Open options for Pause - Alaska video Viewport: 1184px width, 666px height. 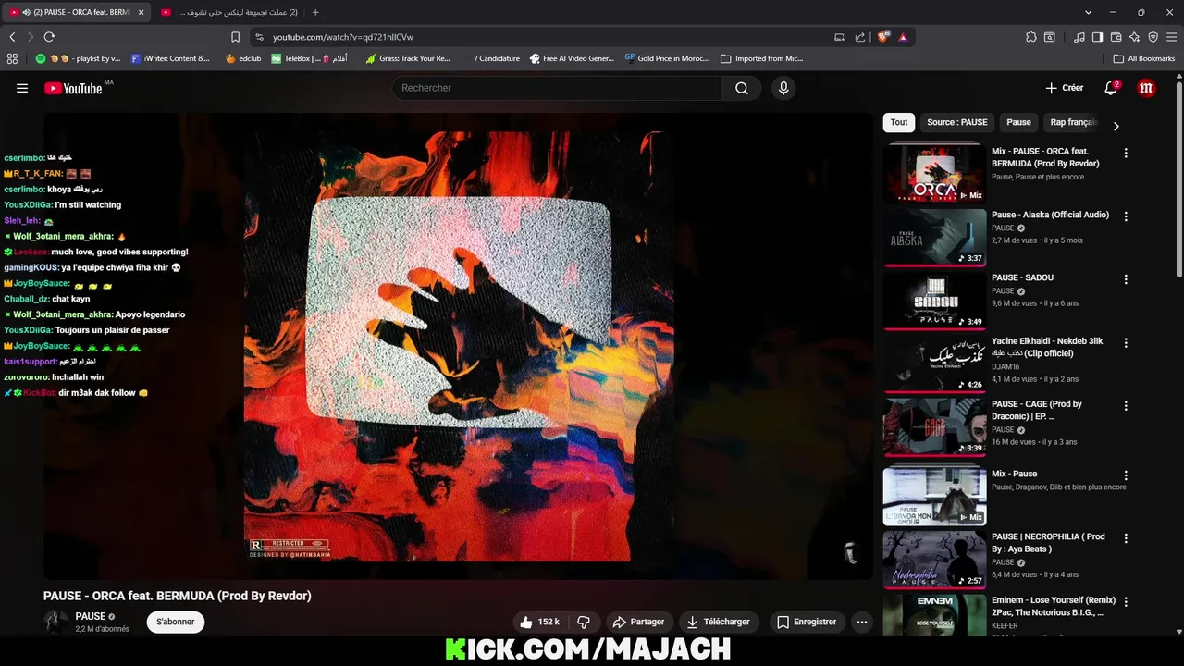point(1126,216)
